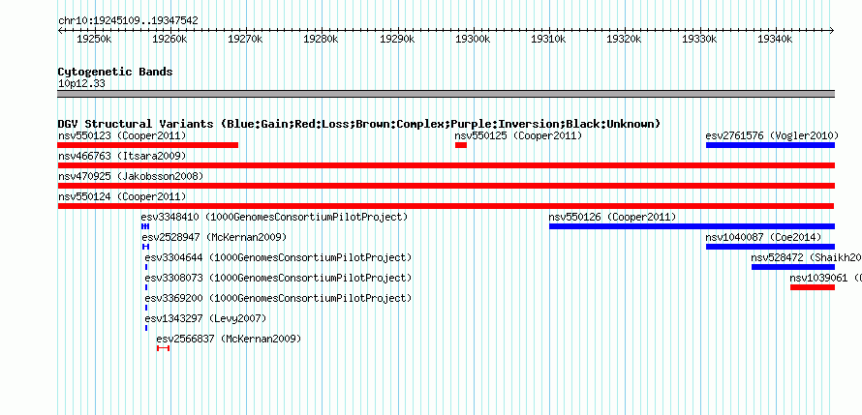
Task: Click the 19270k ruler tick label
Action: (x=246, y=39)
